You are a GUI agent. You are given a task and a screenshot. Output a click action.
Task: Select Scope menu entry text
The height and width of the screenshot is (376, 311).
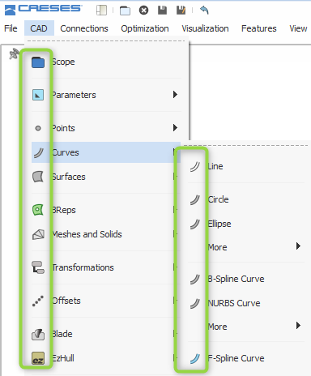(x=63, y=62)
